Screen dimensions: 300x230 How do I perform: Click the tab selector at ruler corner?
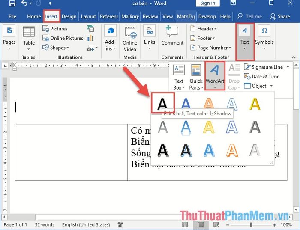(x=5, y=66)
